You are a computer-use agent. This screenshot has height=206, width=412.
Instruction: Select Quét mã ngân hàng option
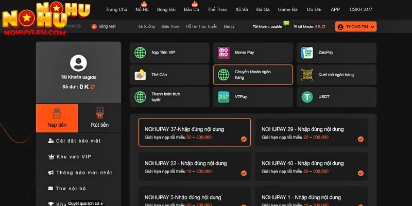coord(337,75)
